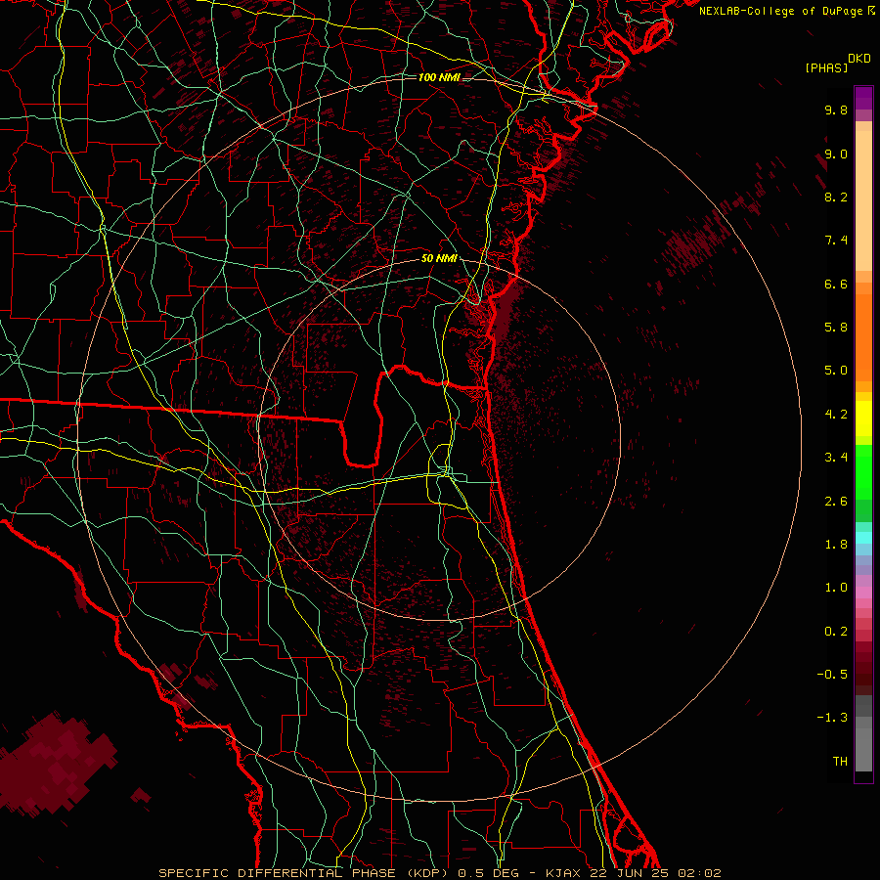
Task: Click the purple band atop the colorbar
Action: tap(863, 98)
